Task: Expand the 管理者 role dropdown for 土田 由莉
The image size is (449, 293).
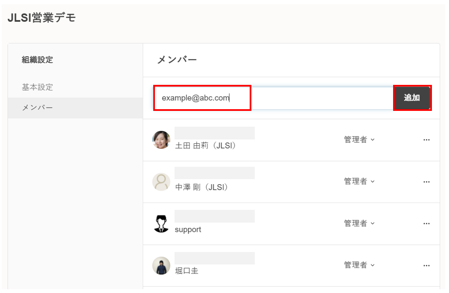Action: click(x=359, y=140)
